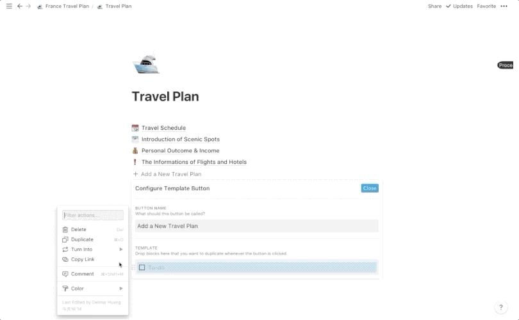
Task: Close the template button configuration
Action: point(370,188)
